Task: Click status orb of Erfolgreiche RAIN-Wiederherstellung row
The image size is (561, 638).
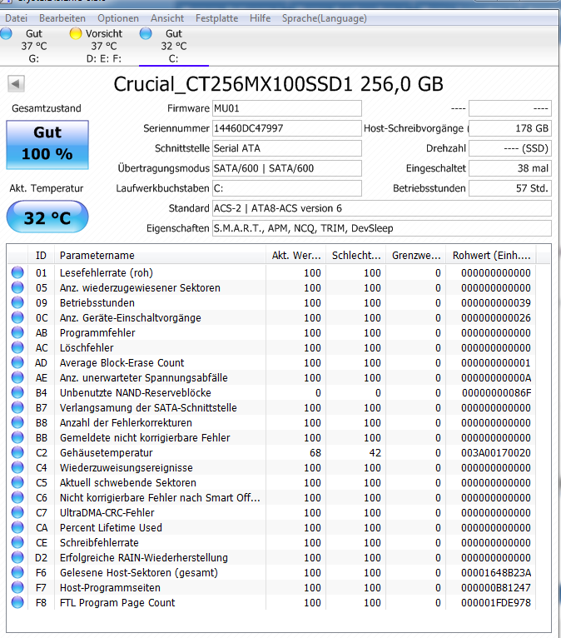Action: click(17, 557)
